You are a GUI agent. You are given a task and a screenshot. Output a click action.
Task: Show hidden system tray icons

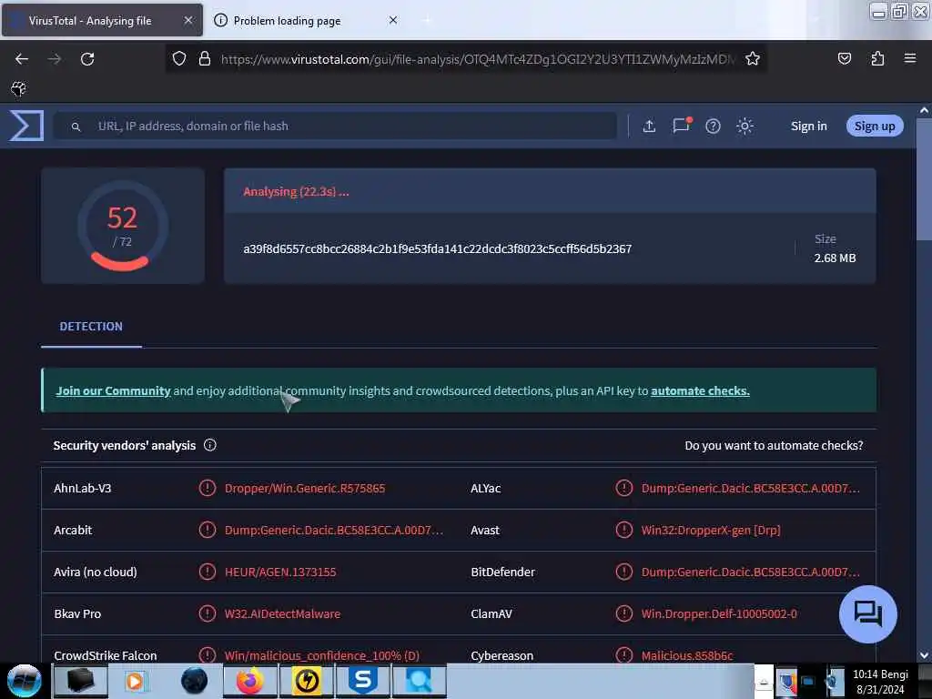click(x=764, y=683)
